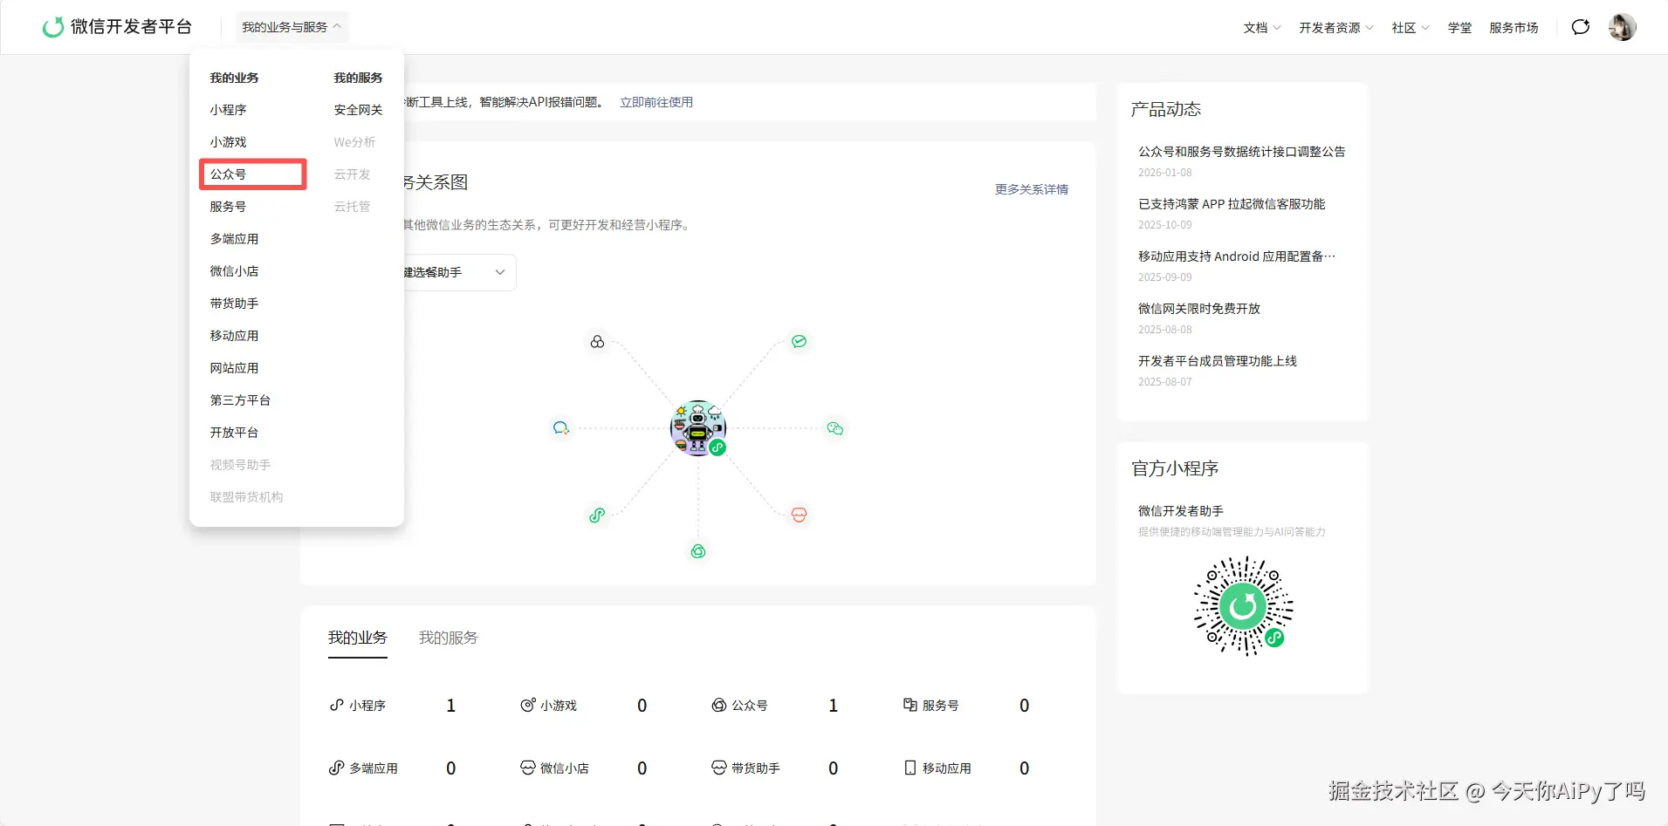This screenshot has height=826, width=1668.
Task: Click the 小程序 icon in 我的业务 list
Action: click(x=336, y=705)
